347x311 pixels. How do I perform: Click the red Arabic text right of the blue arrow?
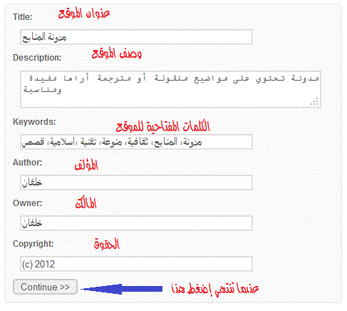[215, 289]
